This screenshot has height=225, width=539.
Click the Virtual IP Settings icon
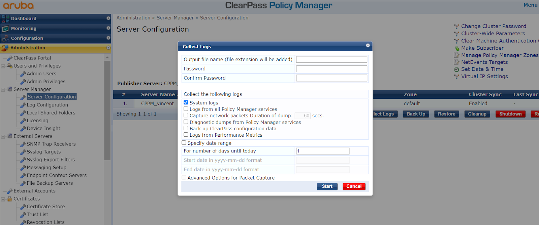point(456,77)
